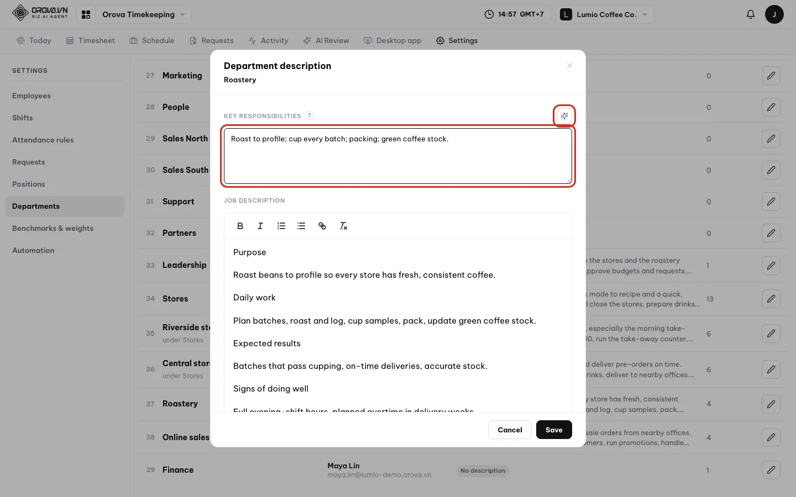The height and width of the screenshot is (497, 796).
Task: Open the AI Review tab
Action: 326,40
